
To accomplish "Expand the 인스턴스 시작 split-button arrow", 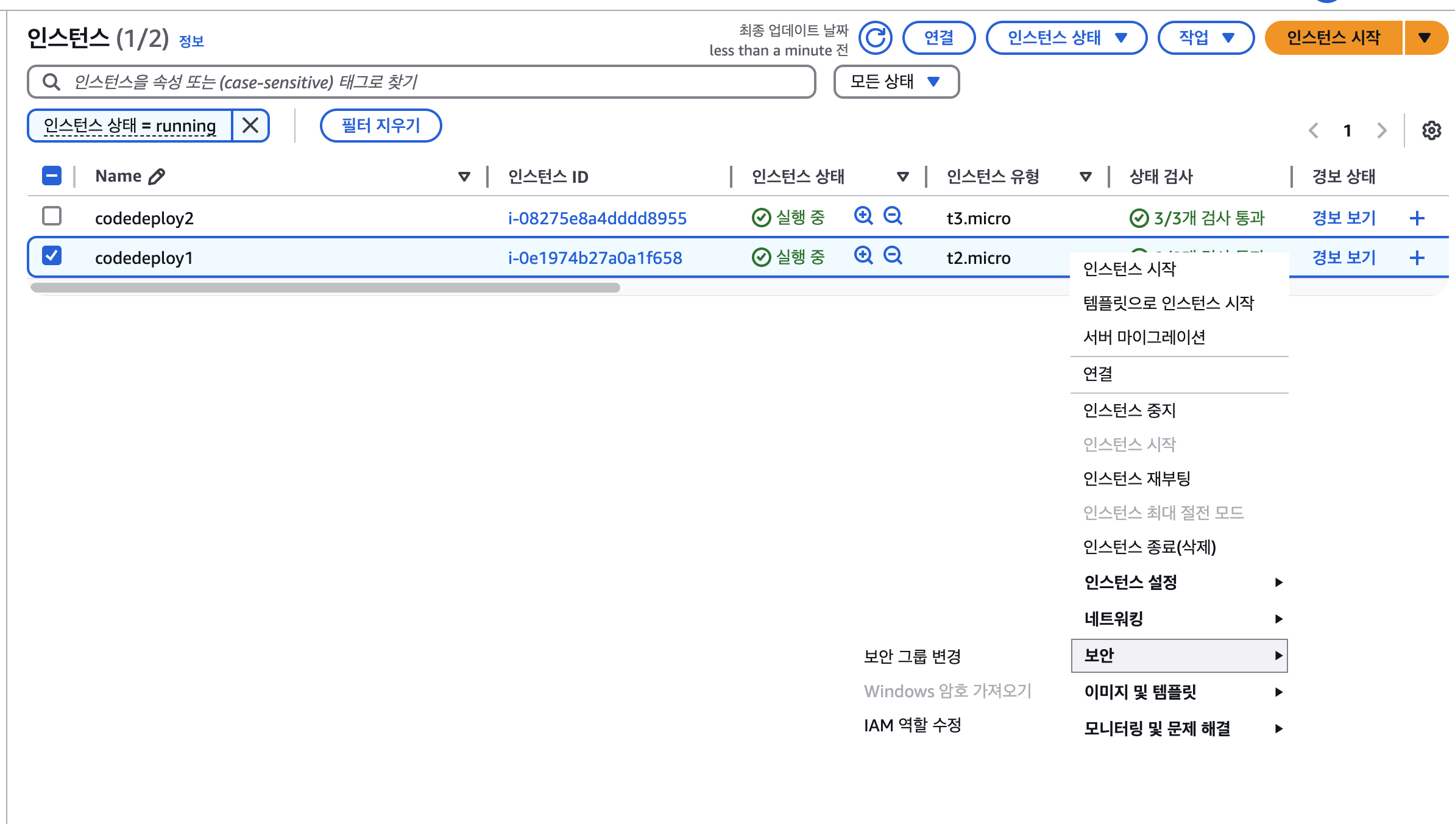I will (x=1425, y=38).
